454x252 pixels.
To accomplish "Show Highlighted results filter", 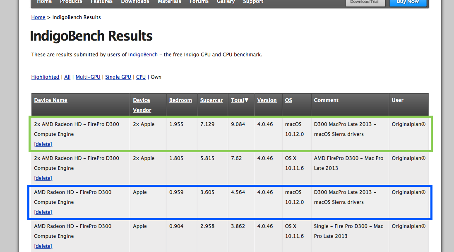I will pyautogui.click(x=45, y=77).
